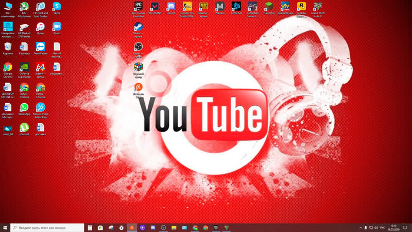Select the общество Word document
412x232 pixels.
click(57, 69)
